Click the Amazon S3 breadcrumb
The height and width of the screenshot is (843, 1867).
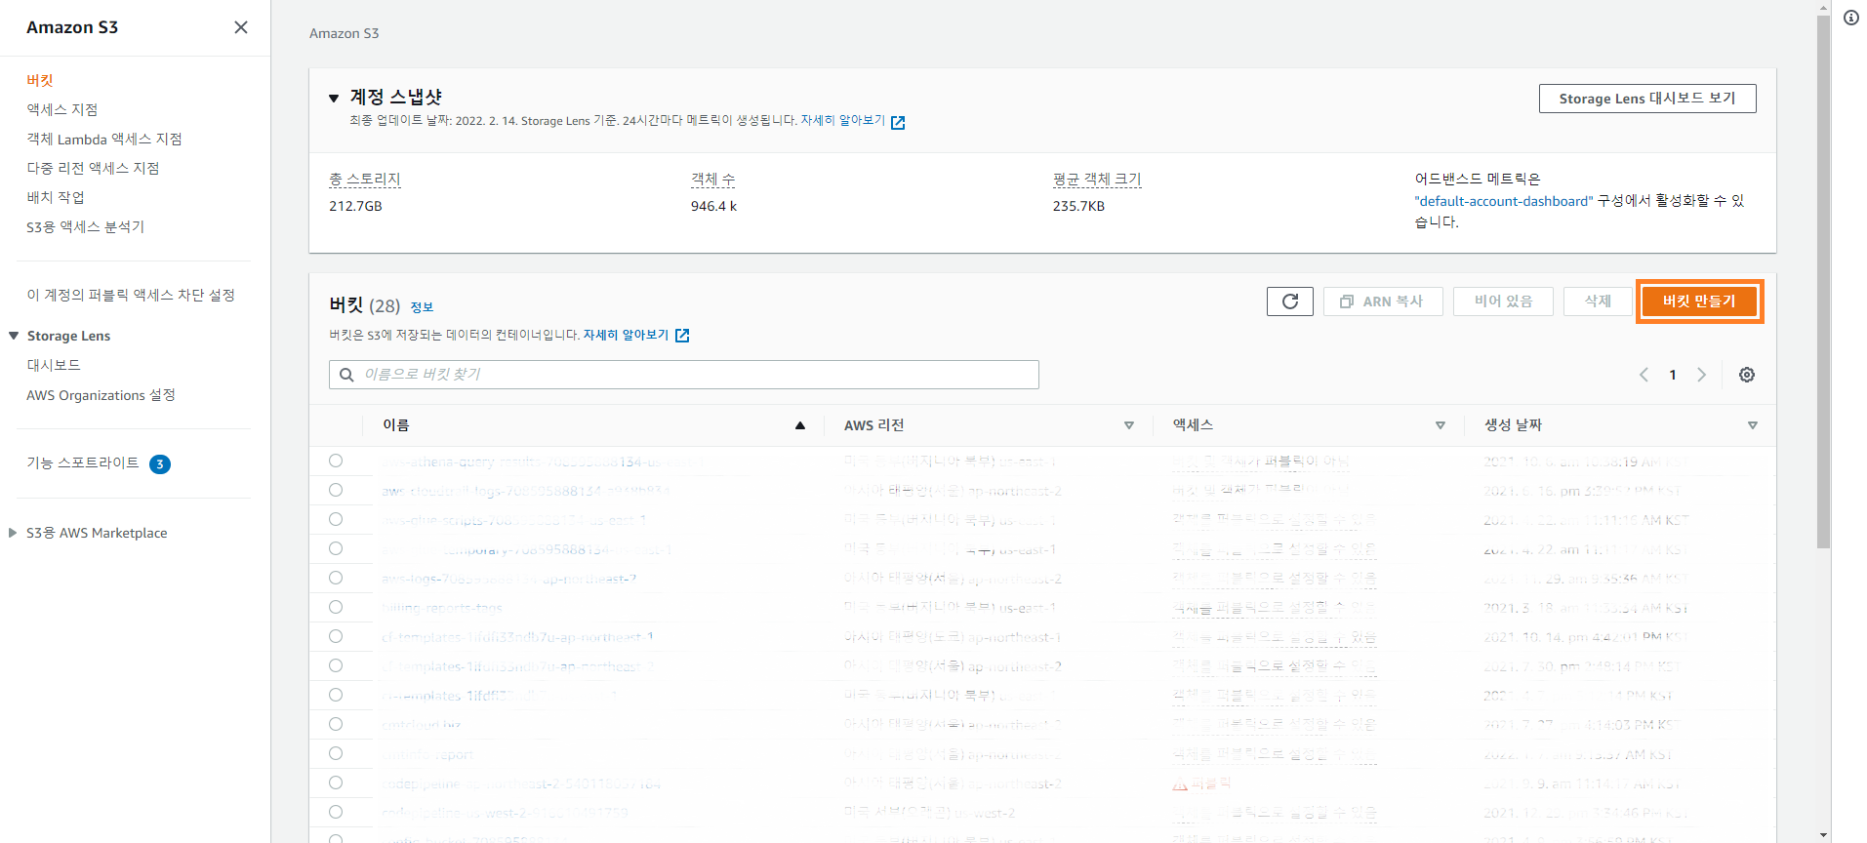pos(344,34)
